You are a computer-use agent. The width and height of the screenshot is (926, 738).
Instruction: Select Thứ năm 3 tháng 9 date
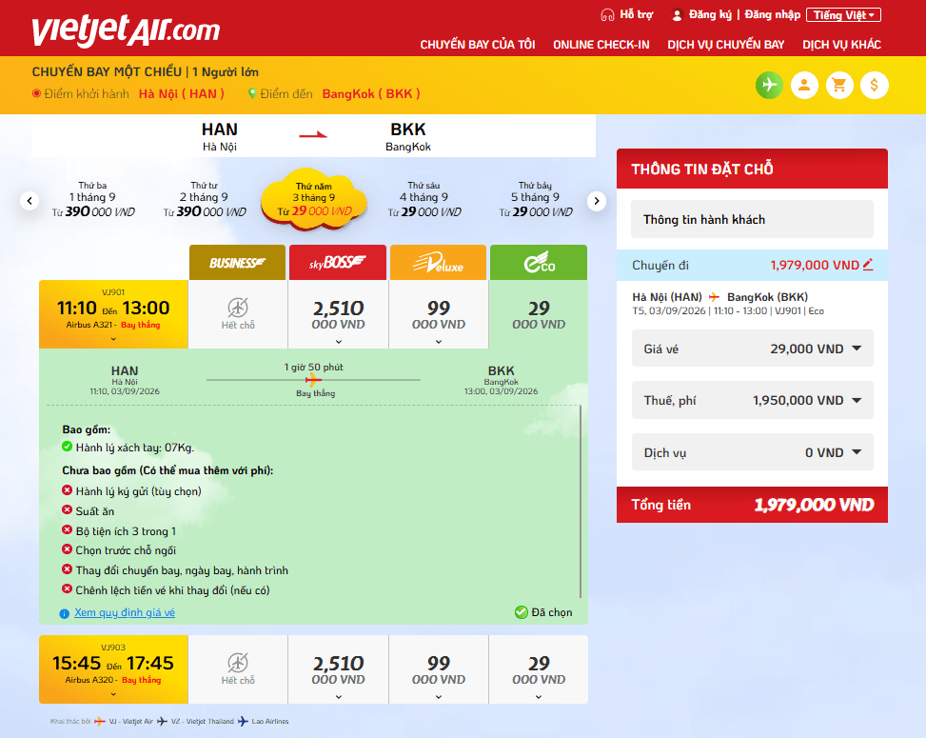pos(314,199)
